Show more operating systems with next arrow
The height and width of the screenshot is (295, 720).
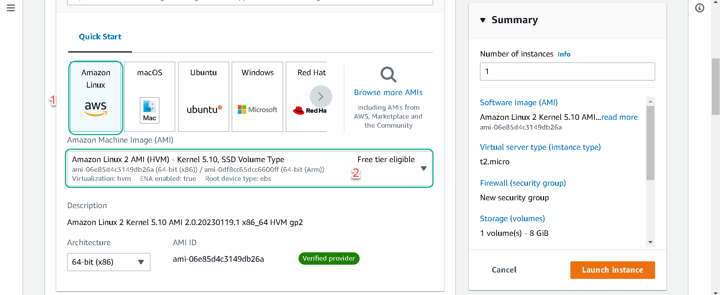[321, 97]
